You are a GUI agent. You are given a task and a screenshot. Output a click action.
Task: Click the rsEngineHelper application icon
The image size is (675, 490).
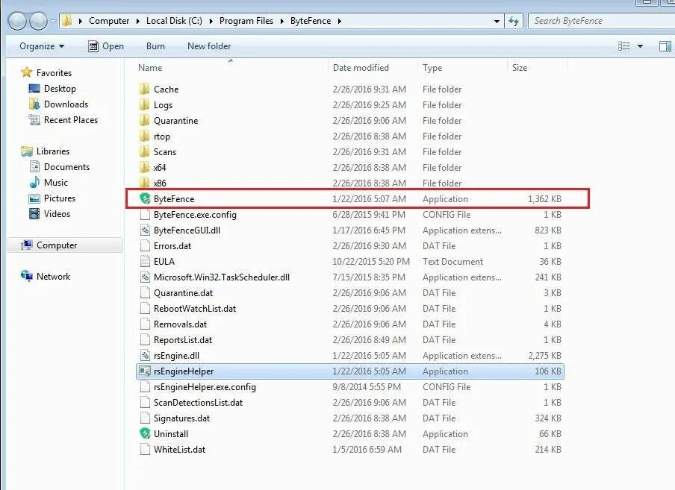tap(145, 371)
